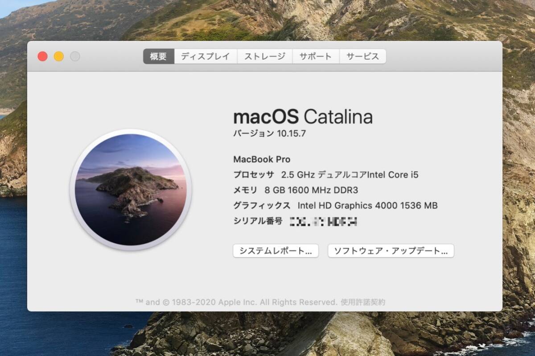This screenshot has height=356, width=535.
Task: Click the システムレポート... button
Action: click(276, 251)
